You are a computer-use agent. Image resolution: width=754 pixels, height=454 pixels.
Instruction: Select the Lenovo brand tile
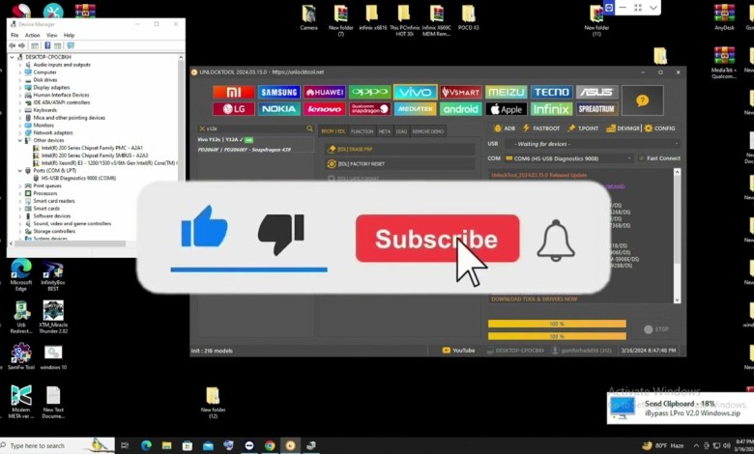click(325, 109)
